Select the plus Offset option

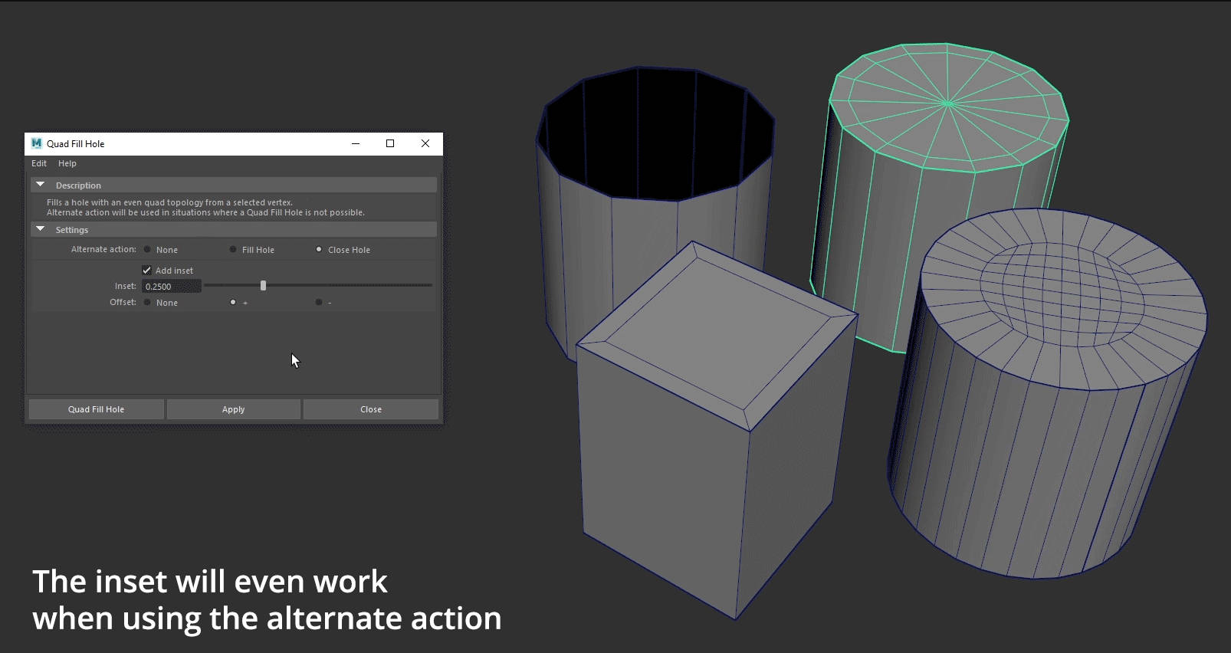(x=233, y=302)
